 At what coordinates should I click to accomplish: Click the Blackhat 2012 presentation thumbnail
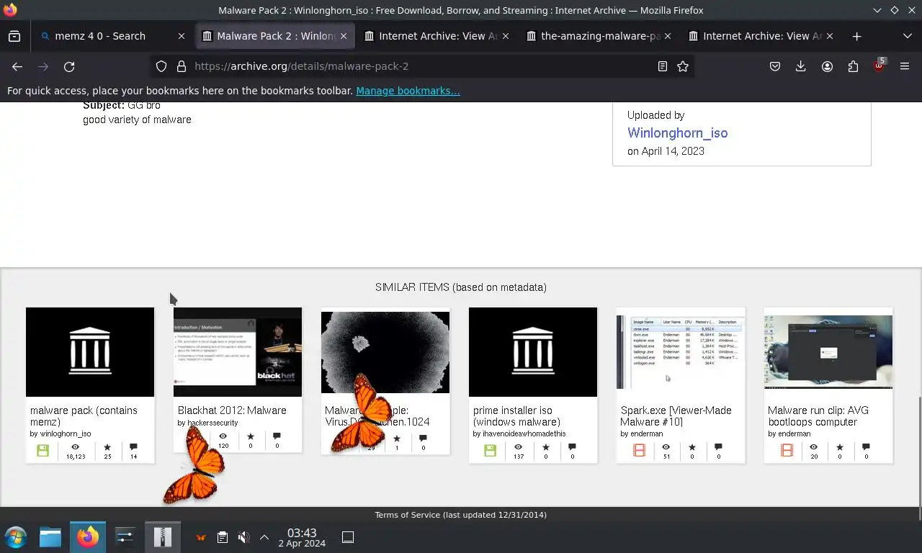click(238, 352)
